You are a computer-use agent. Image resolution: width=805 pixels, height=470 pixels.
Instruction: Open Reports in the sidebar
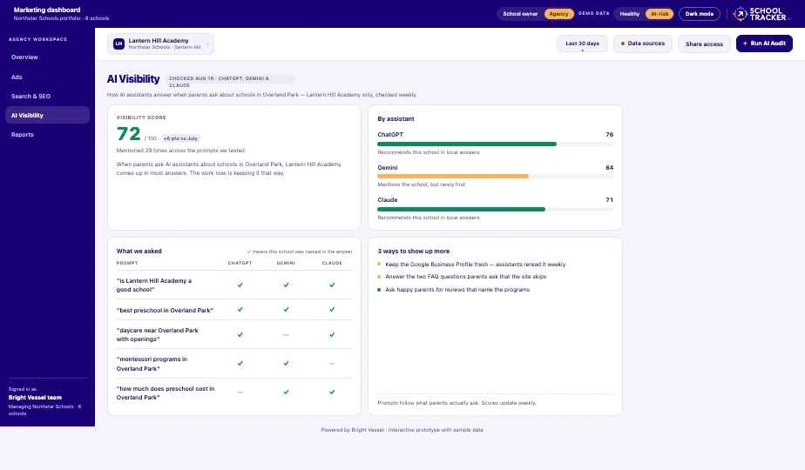(47, 134)
